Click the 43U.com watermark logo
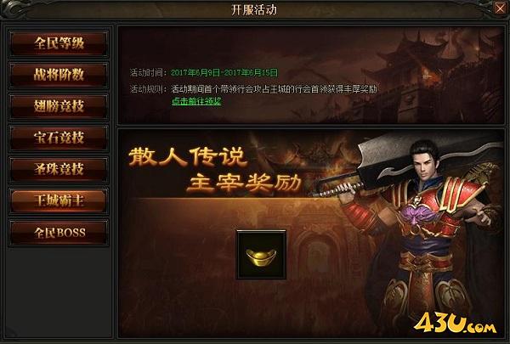510x344 pixels. click(456, 323)
